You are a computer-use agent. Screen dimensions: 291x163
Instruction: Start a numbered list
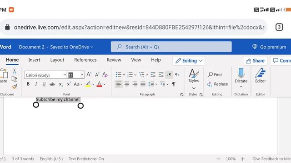[x=130, y=75]
